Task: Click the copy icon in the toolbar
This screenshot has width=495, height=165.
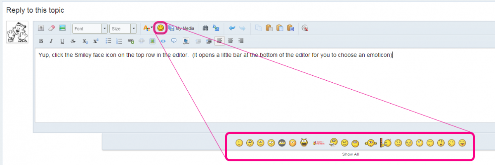Action: pyautogui.click(x=259, y=28)
